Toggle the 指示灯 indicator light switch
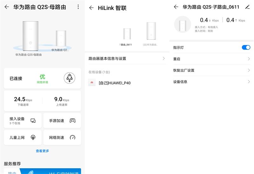Viewport: 254px width, 174px height. point(246,48)
